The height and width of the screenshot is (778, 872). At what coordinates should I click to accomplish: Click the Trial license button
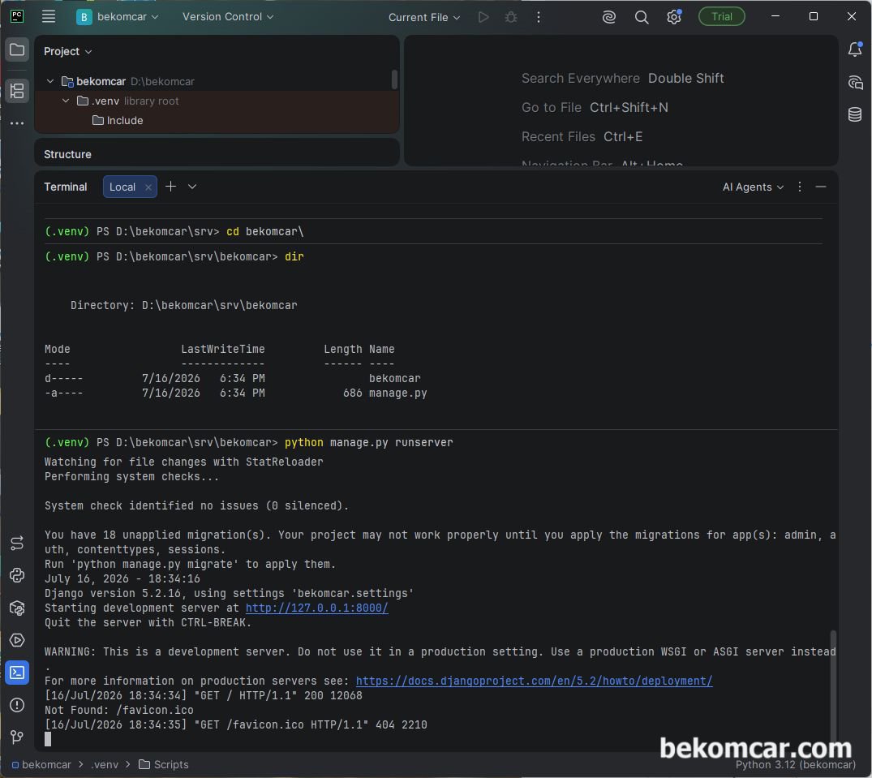coord(722,17)
